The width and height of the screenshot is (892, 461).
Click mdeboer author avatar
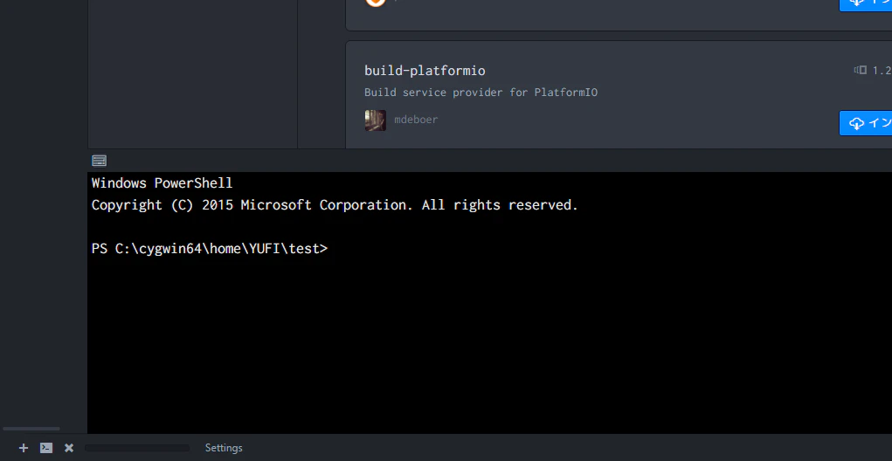375,120
